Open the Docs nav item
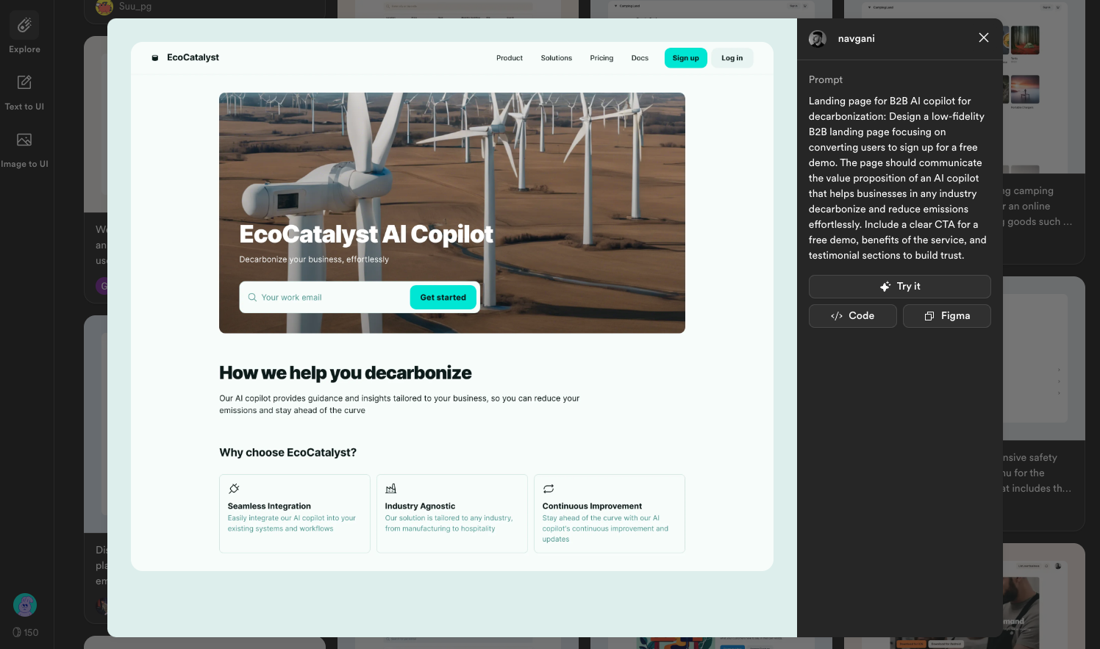This screenshot has width=1100, height=649. point(640,58)
